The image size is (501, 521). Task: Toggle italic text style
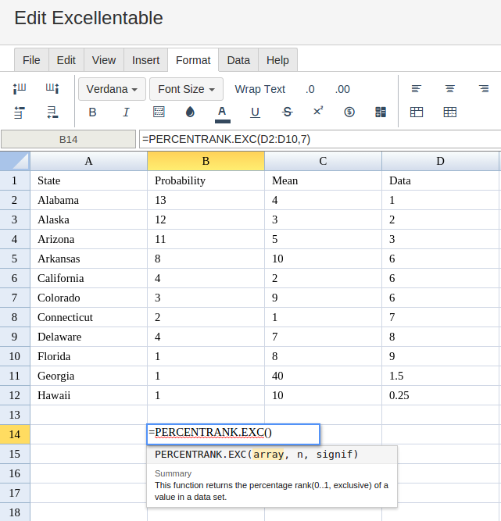tap(126, 112)
